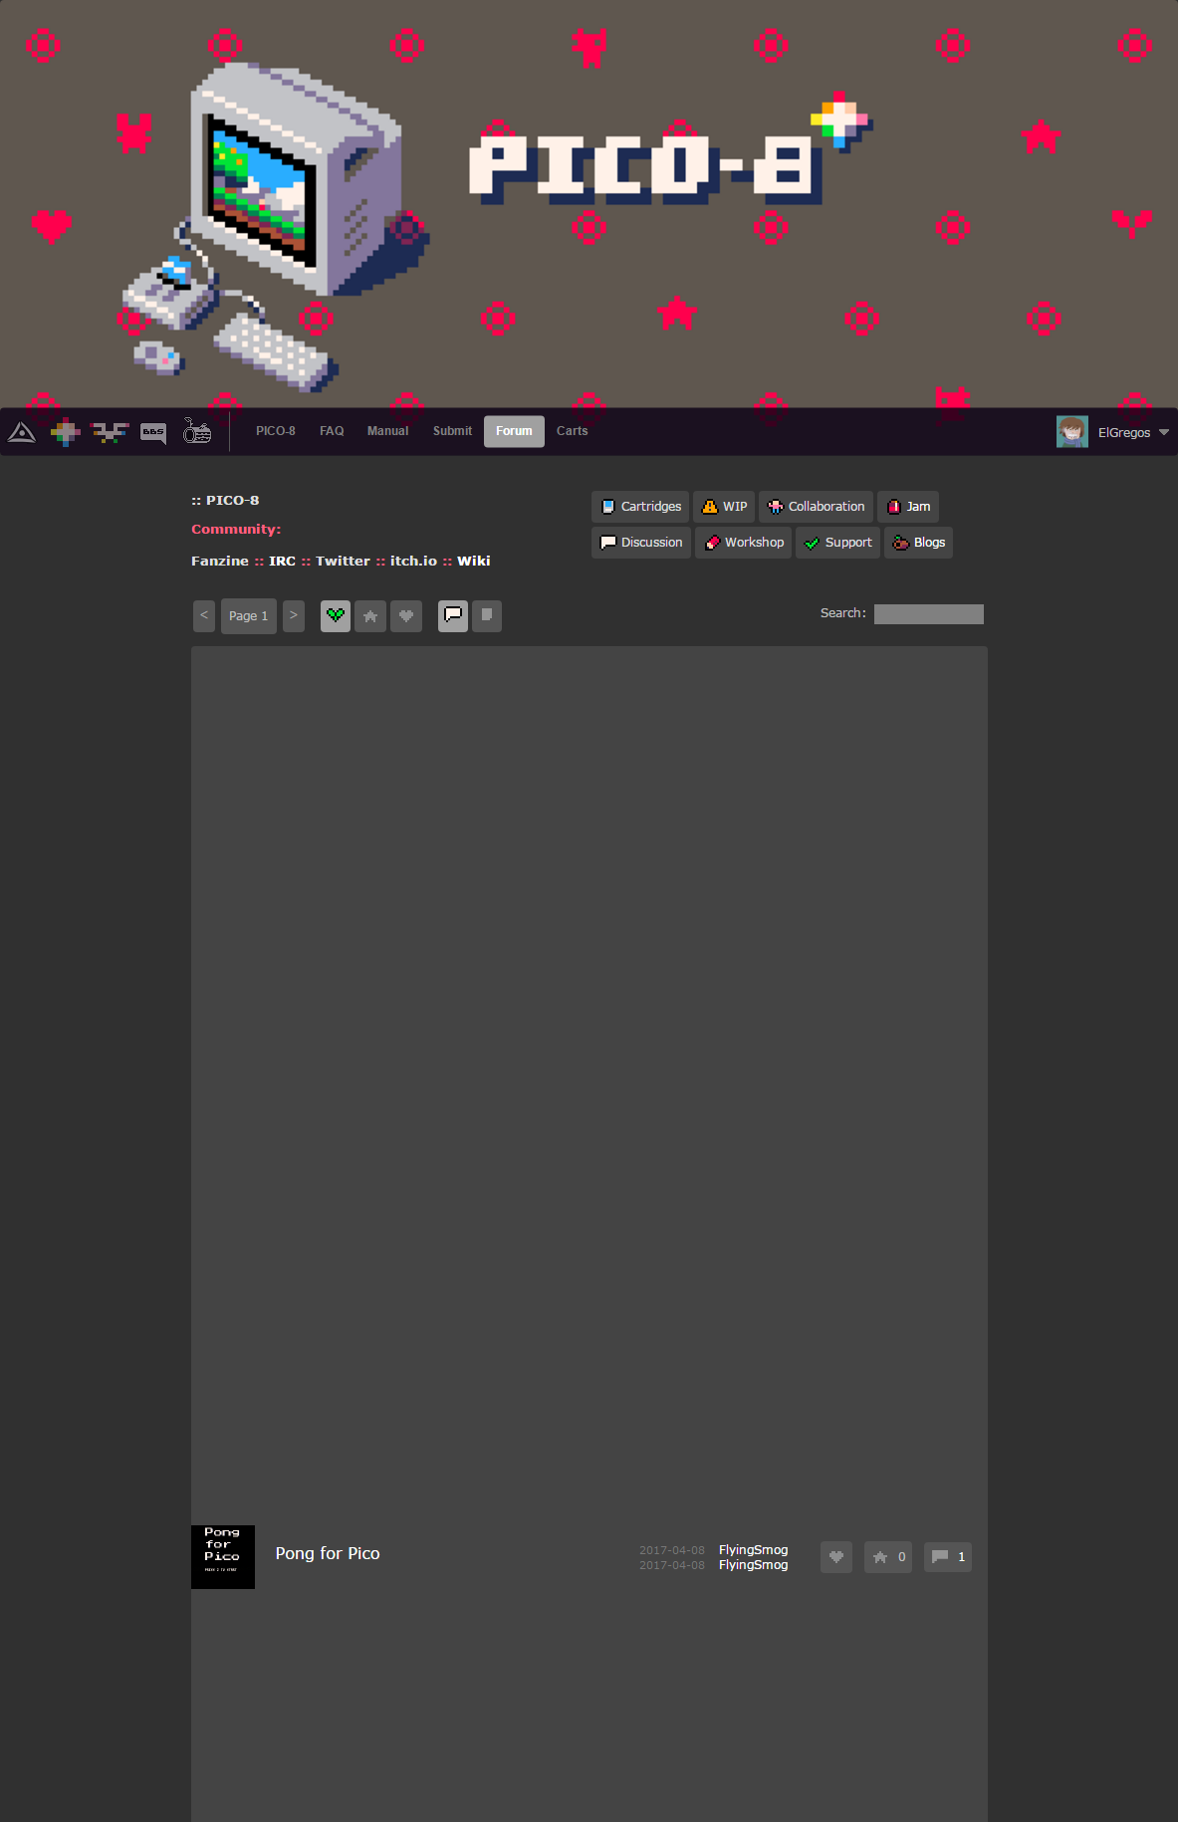The width and height of the screenshot is (1178, 1822).
Task: Open the Submit nav item
Action: (452, 431)
